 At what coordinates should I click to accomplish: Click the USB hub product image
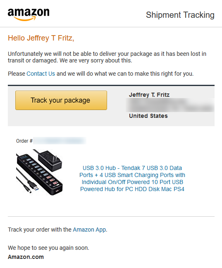pyautogui.click(x=39, y=172)
